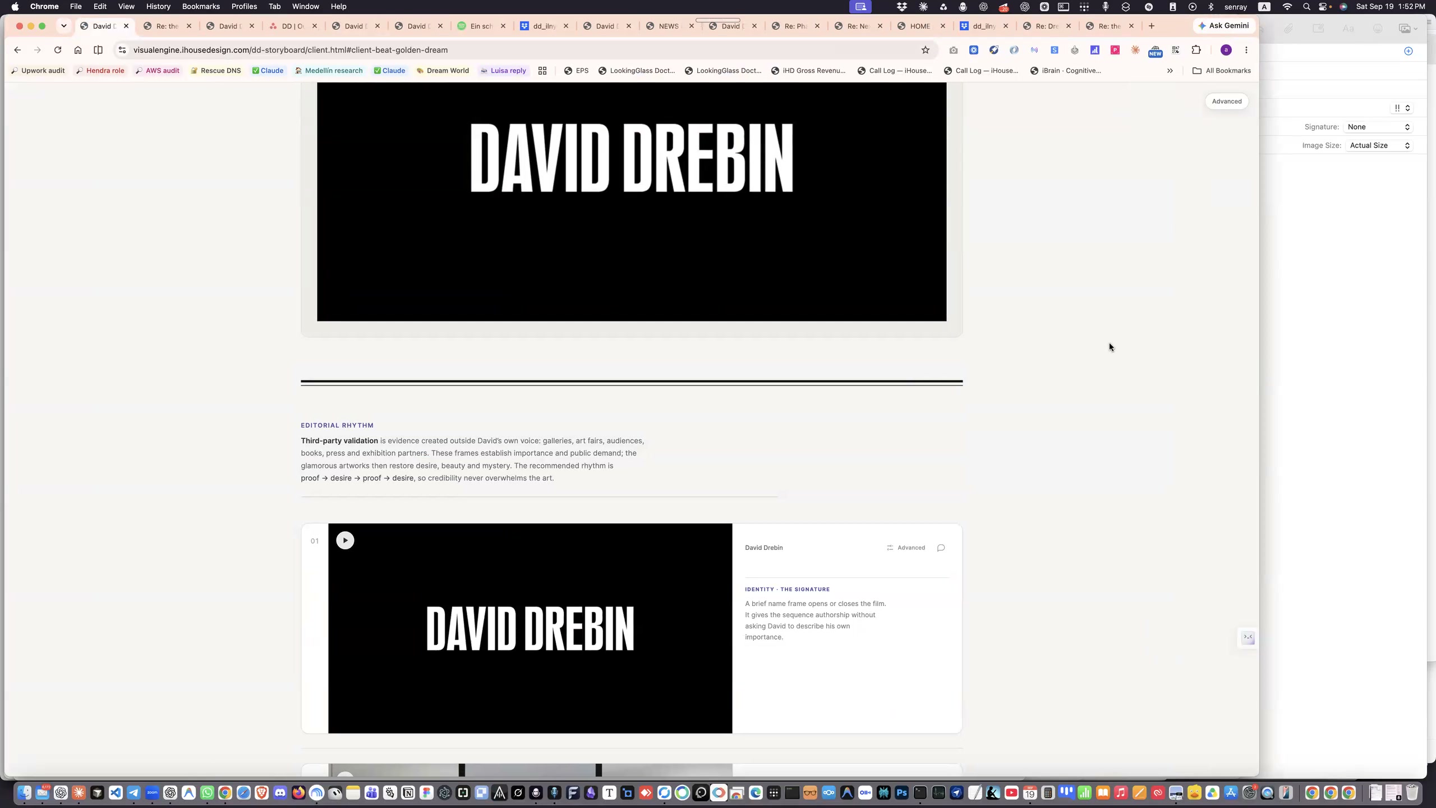Viewport: 1436px width, 808px height.
Task: Open the History menu
Action: [158, 7]
